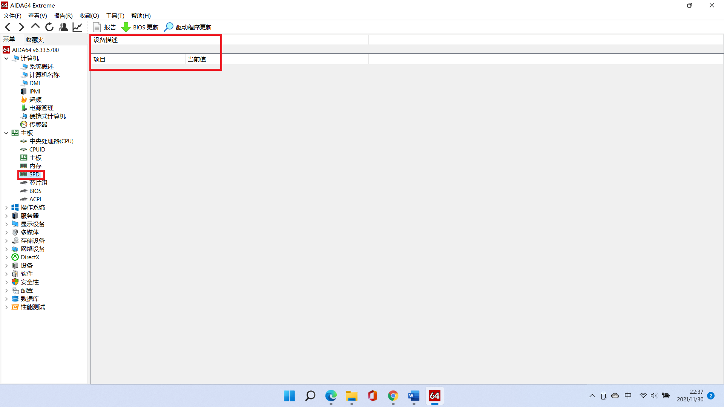
Task: Open the graph chart toolbar icon
Action: click(77, 27)
